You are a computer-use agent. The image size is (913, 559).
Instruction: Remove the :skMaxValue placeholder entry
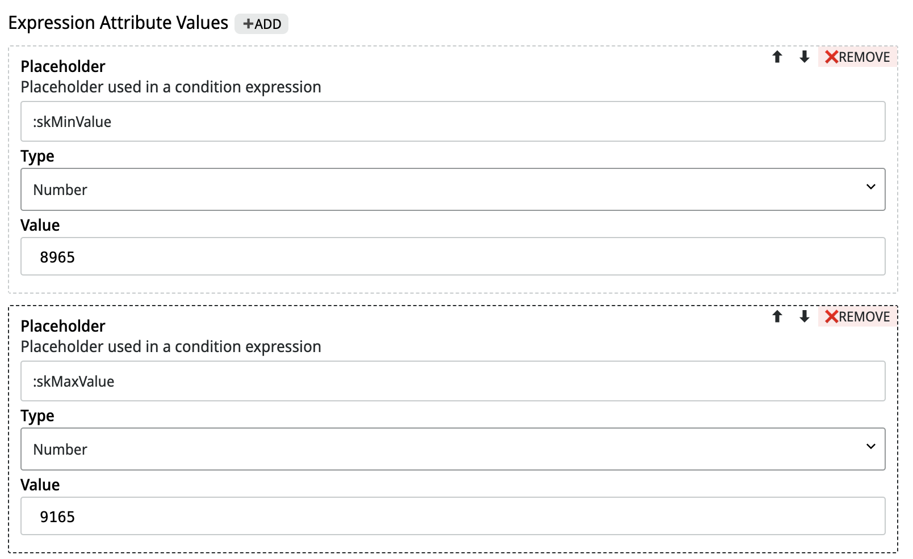coord(857,316)
